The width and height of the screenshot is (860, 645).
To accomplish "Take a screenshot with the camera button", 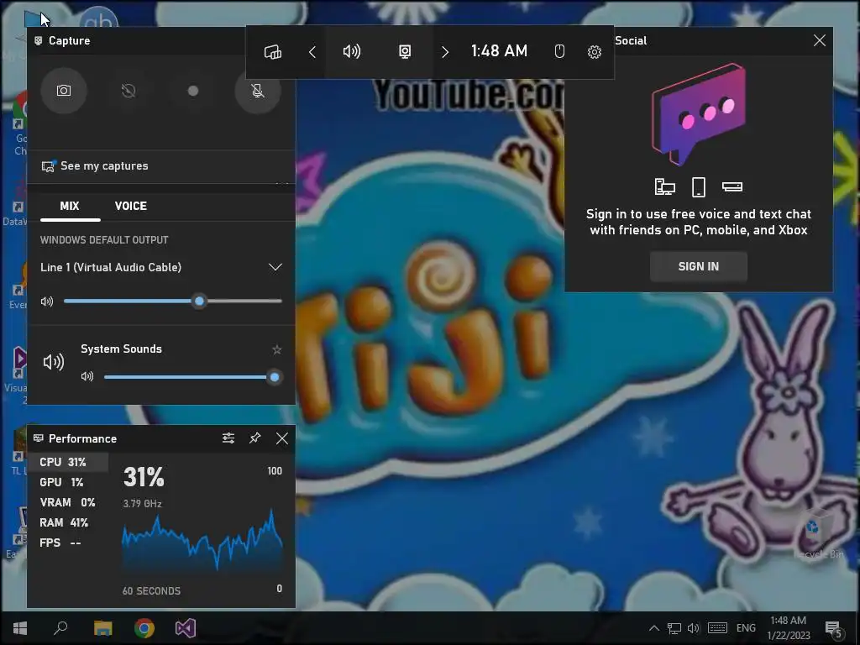I will tap(64, 91).
